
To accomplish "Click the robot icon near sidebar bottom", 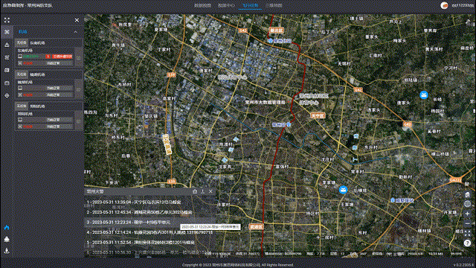I will [7, 240].
